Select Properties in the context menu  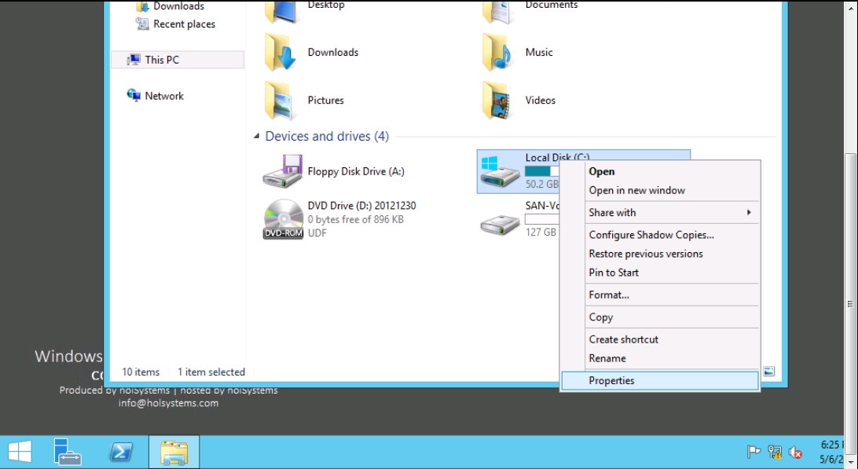click(x=611, y=380)
